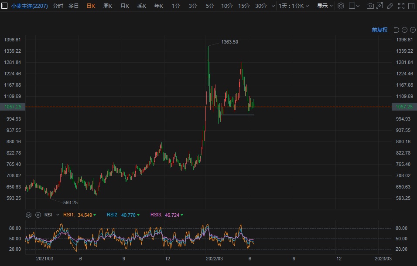Click 小麦主连(2207) contract name
The width and height of the screenshot is (417, 266).
[x=29, y=6]
